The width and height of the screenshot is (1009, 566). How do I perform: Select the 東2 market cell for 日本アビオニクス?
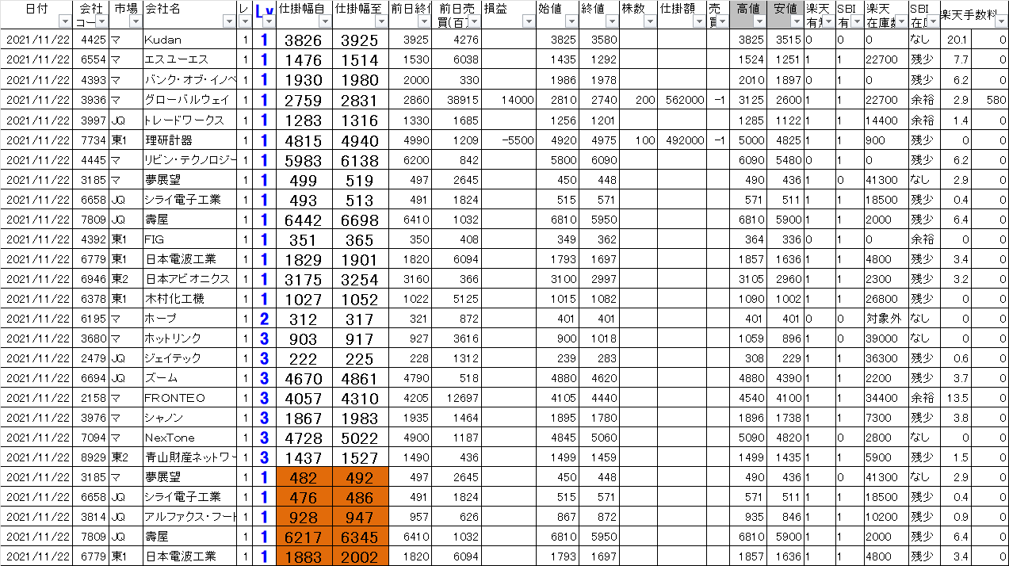(x=126, y=278)
